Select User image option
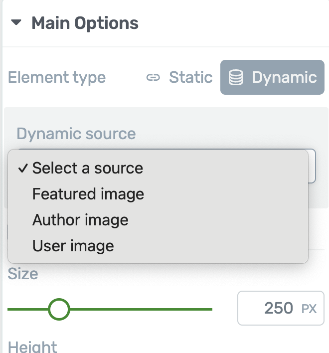This screenshot has width=329, height=353. pyautogui.click(x=73, y=246)
